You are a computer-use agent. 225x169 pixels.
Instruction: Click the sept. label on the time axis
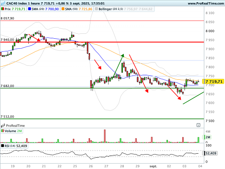coord(153,166)
